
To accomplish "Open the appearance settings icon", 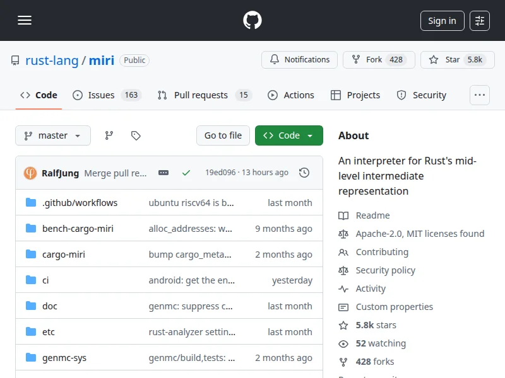I will click(480, 21).
